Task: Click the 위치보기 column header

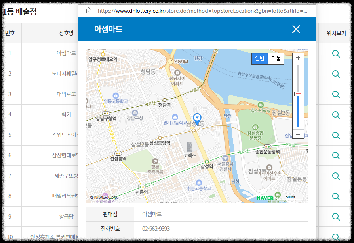Action: 336,33
